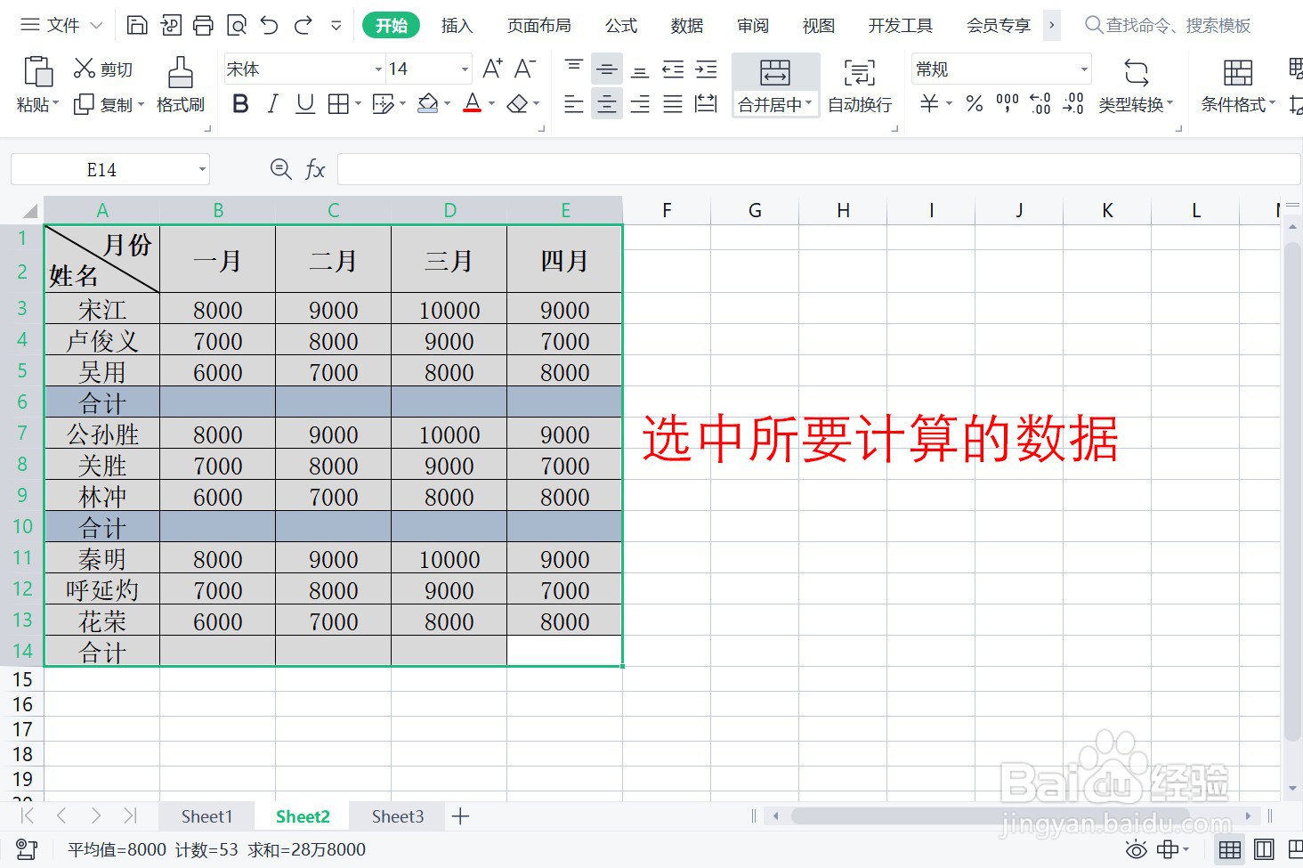Open the number format dropdown 常规
This screenshot has height=868, width=1303.
1084,69
